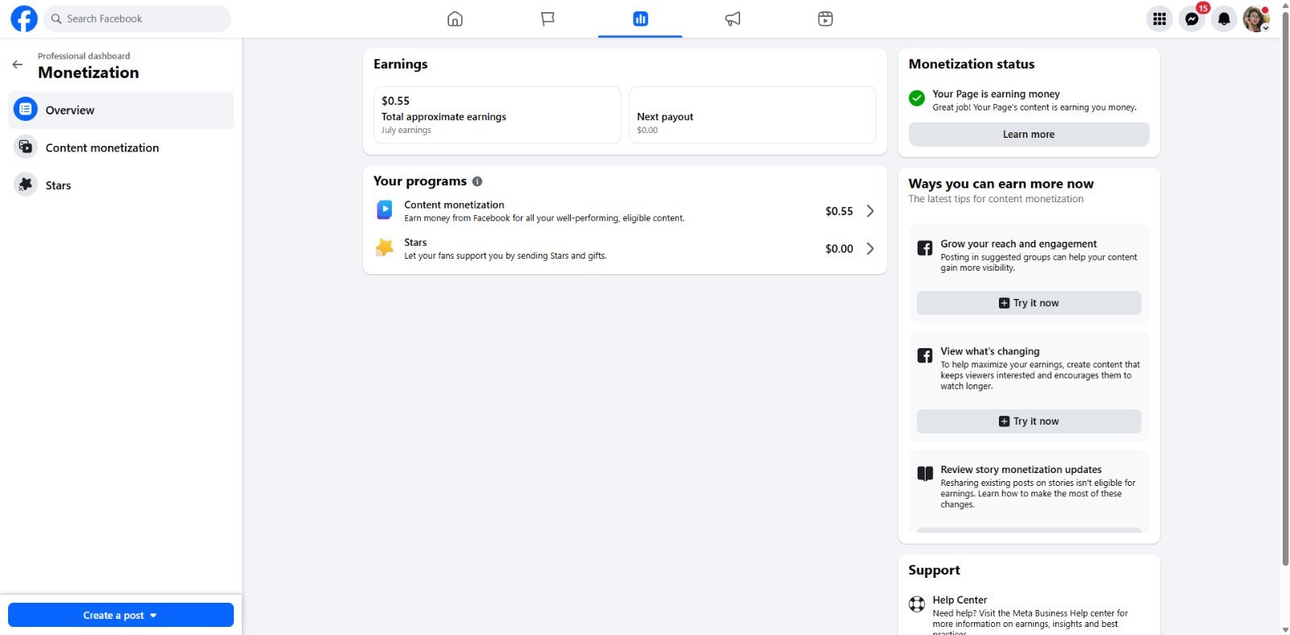
Task: Expand Content monetization row chevron
Action: point(870,211)
